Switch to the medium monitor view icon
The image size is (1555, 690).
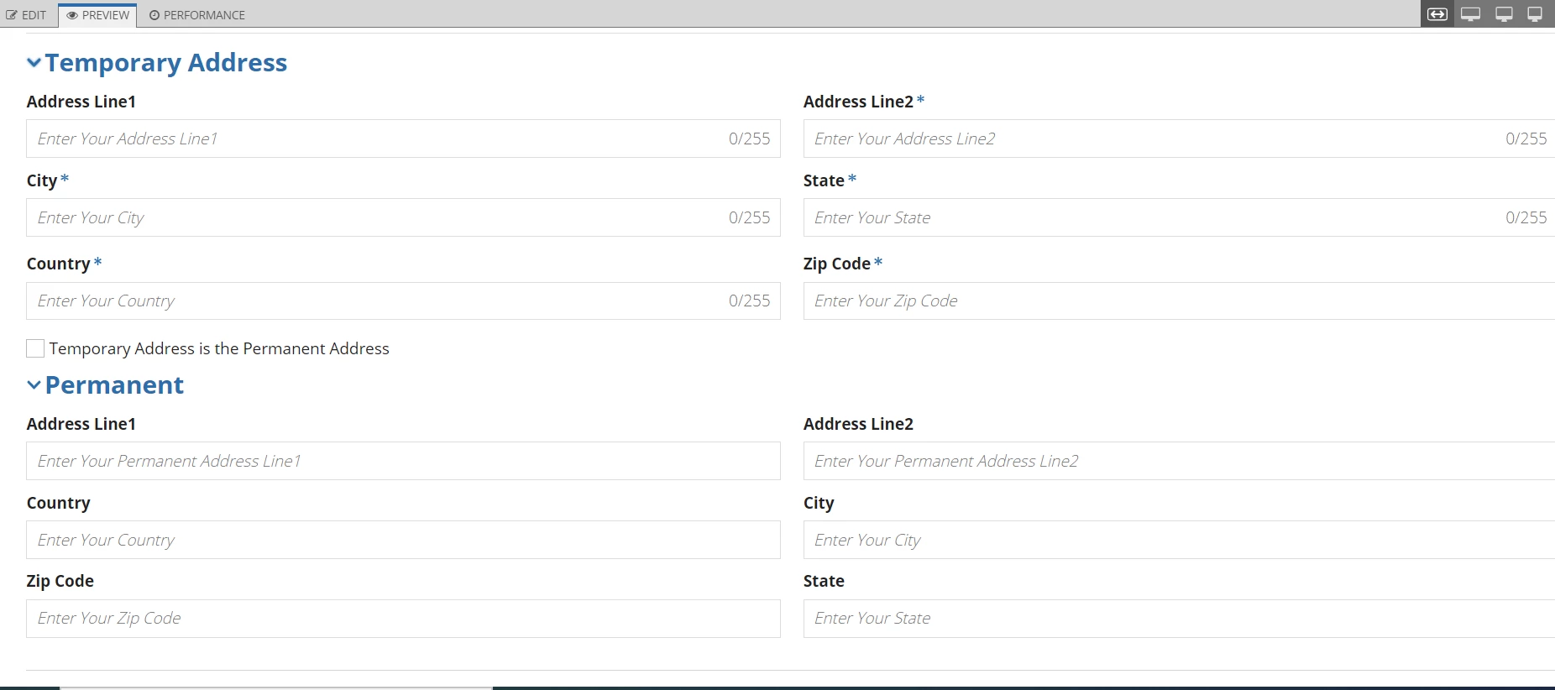point(1504,14)
